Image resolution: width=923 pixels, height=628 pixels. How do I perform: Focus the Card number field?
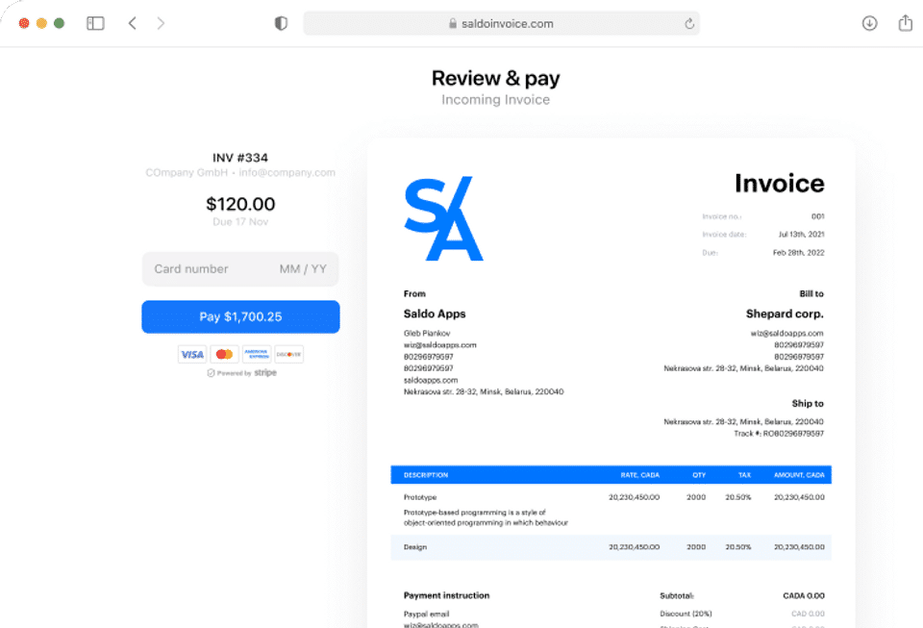click(191, 269)
